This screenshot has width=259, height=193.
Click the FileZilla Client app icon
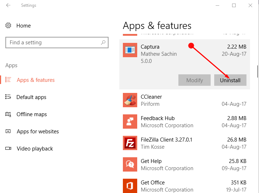point(130,143)
